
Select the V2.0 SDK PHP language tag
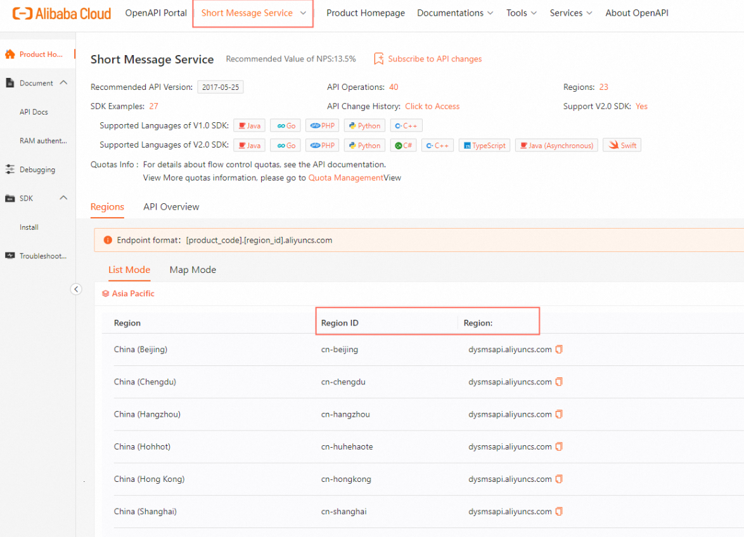322,146
